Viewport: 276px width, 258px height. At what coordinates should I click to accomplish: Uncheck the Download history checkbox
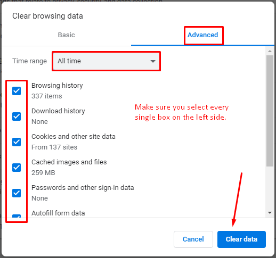17,116
